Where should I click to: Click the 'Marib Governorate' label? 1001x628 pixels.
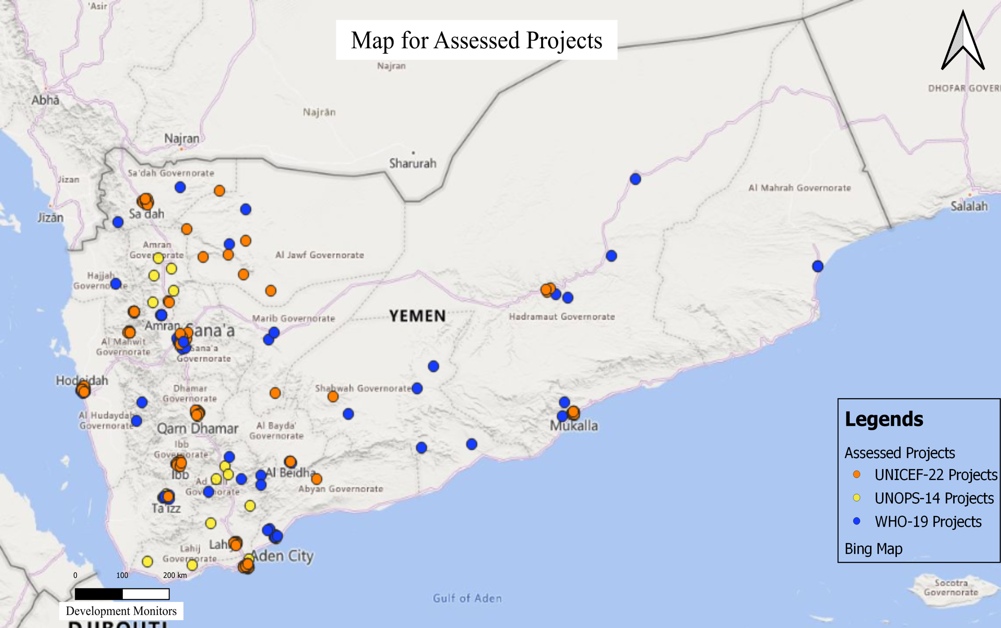294,318
